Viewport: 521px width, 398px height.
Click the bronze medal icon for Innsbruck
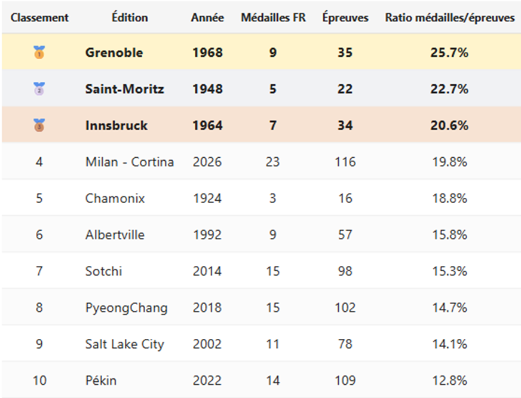pyautogui.click(x=39, y=125)
